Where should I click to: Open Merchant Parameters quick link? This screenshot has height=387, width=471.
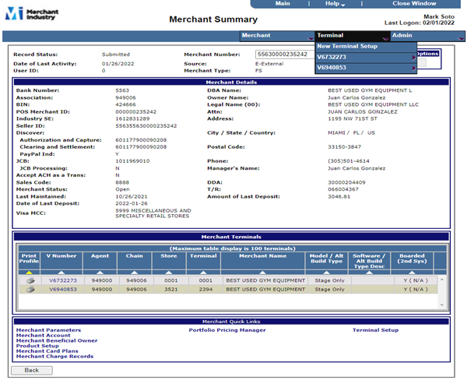pyautogui.click(x=49, y=330)
